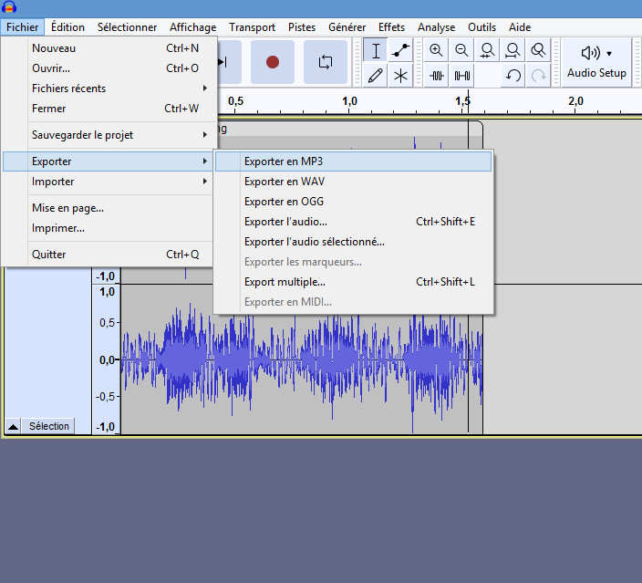Open the Effets menu
The image size is (642, 583).
tap(391, 27)
